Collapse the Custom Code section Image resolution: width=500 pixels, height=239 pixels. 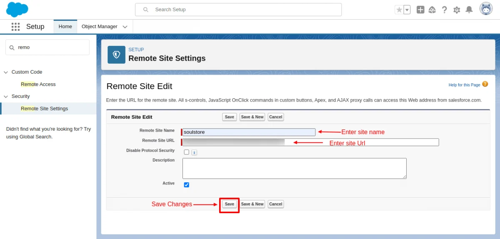pyautogui.click(x=6, y=72)
